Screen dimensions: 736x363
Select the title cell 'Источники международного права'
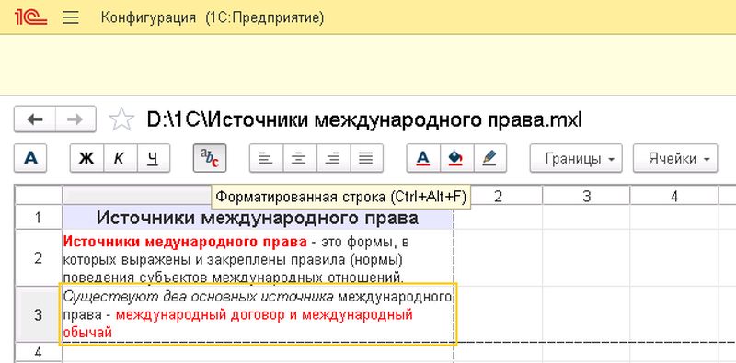coord(258,218)
